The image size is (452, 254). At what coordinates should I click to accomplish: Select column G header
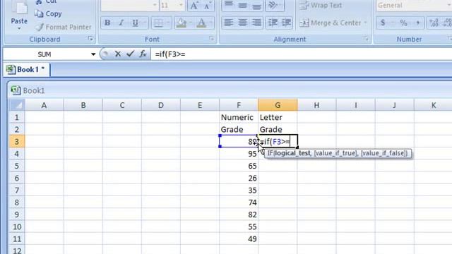(278, 105)
